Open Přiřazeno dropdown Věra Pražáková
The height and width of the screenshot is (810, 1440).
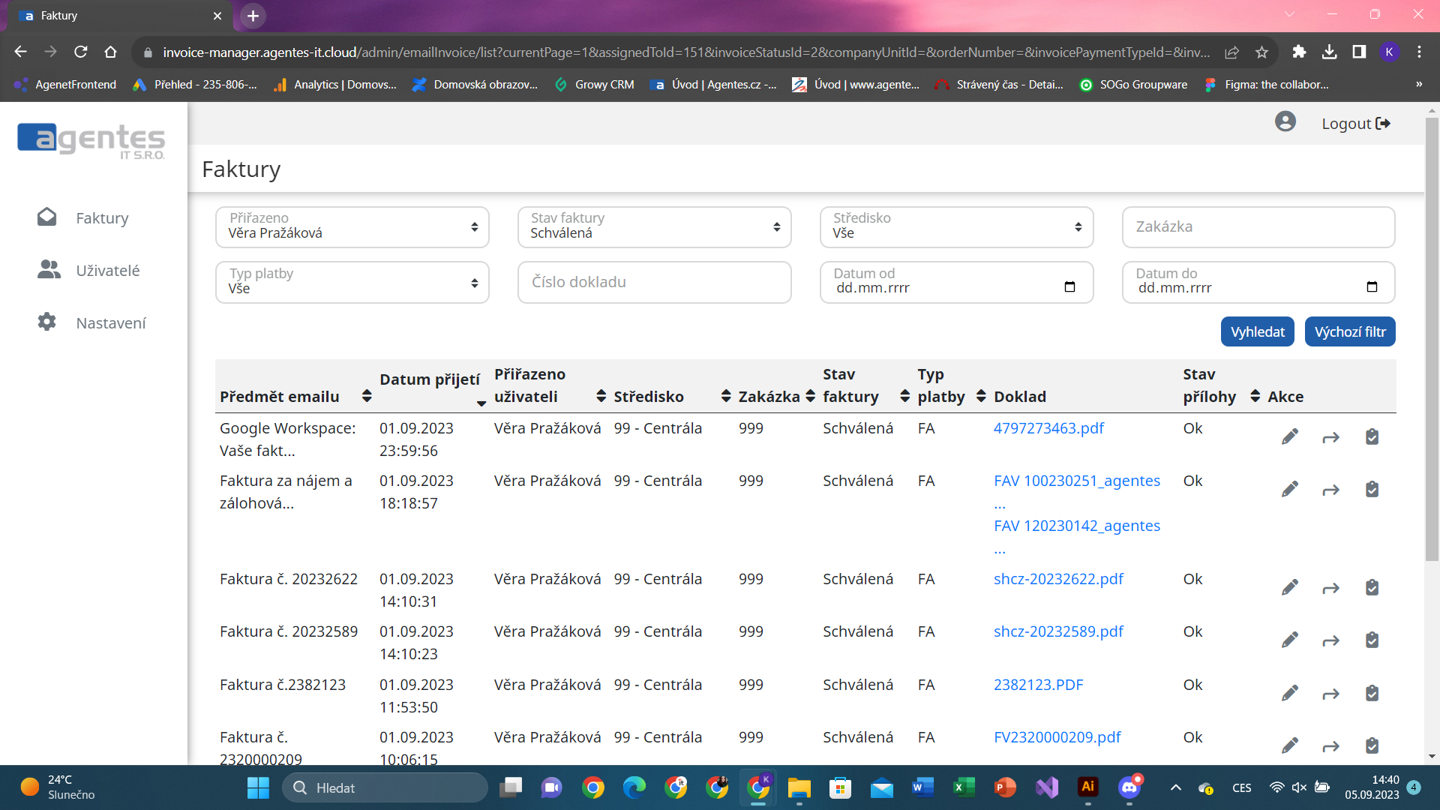point(352,227)
